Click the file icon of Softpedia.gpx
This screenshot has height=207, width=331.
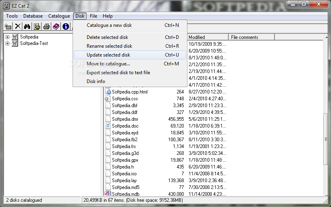108,160
